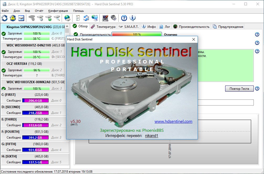Click the refresh icon with yellow warning sign
The image size is (264, 174).
point(13,18)
